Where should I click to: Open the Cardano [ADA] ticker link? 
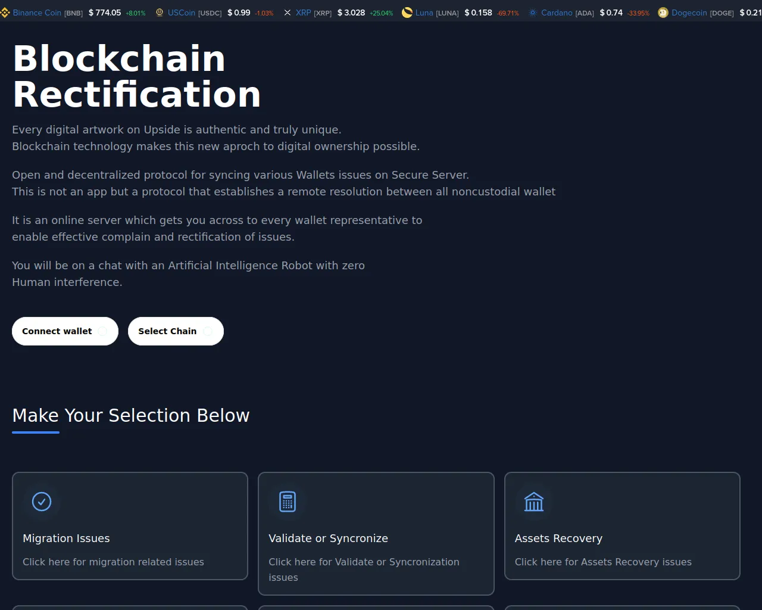point(567,13)
